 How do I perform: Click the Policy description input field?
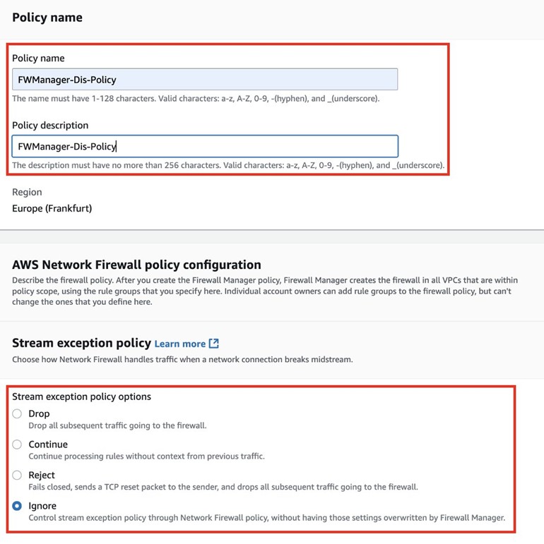pyautogui.click(x=205, y=146)
